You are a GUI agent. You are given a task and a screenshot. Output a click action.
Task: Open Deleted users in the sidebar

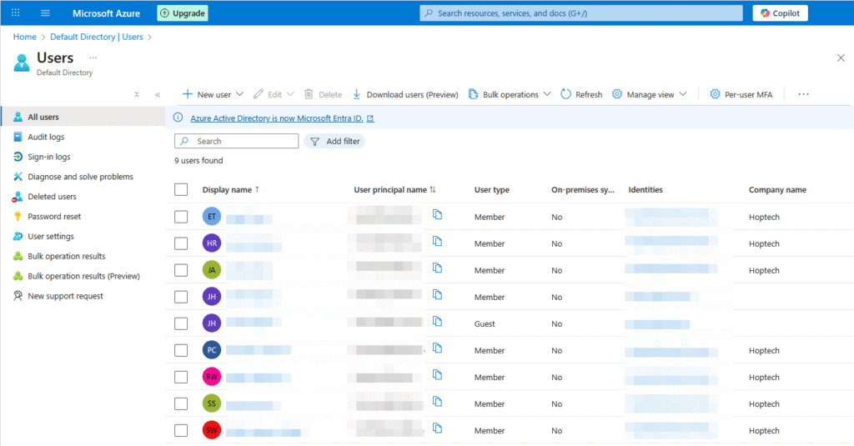tap(52, 197)
